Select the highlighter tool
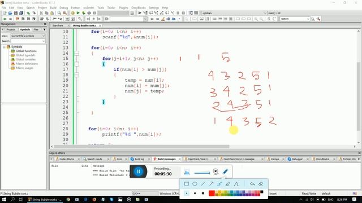The width and height of the screenshot is (362, 203). (227, 184)
